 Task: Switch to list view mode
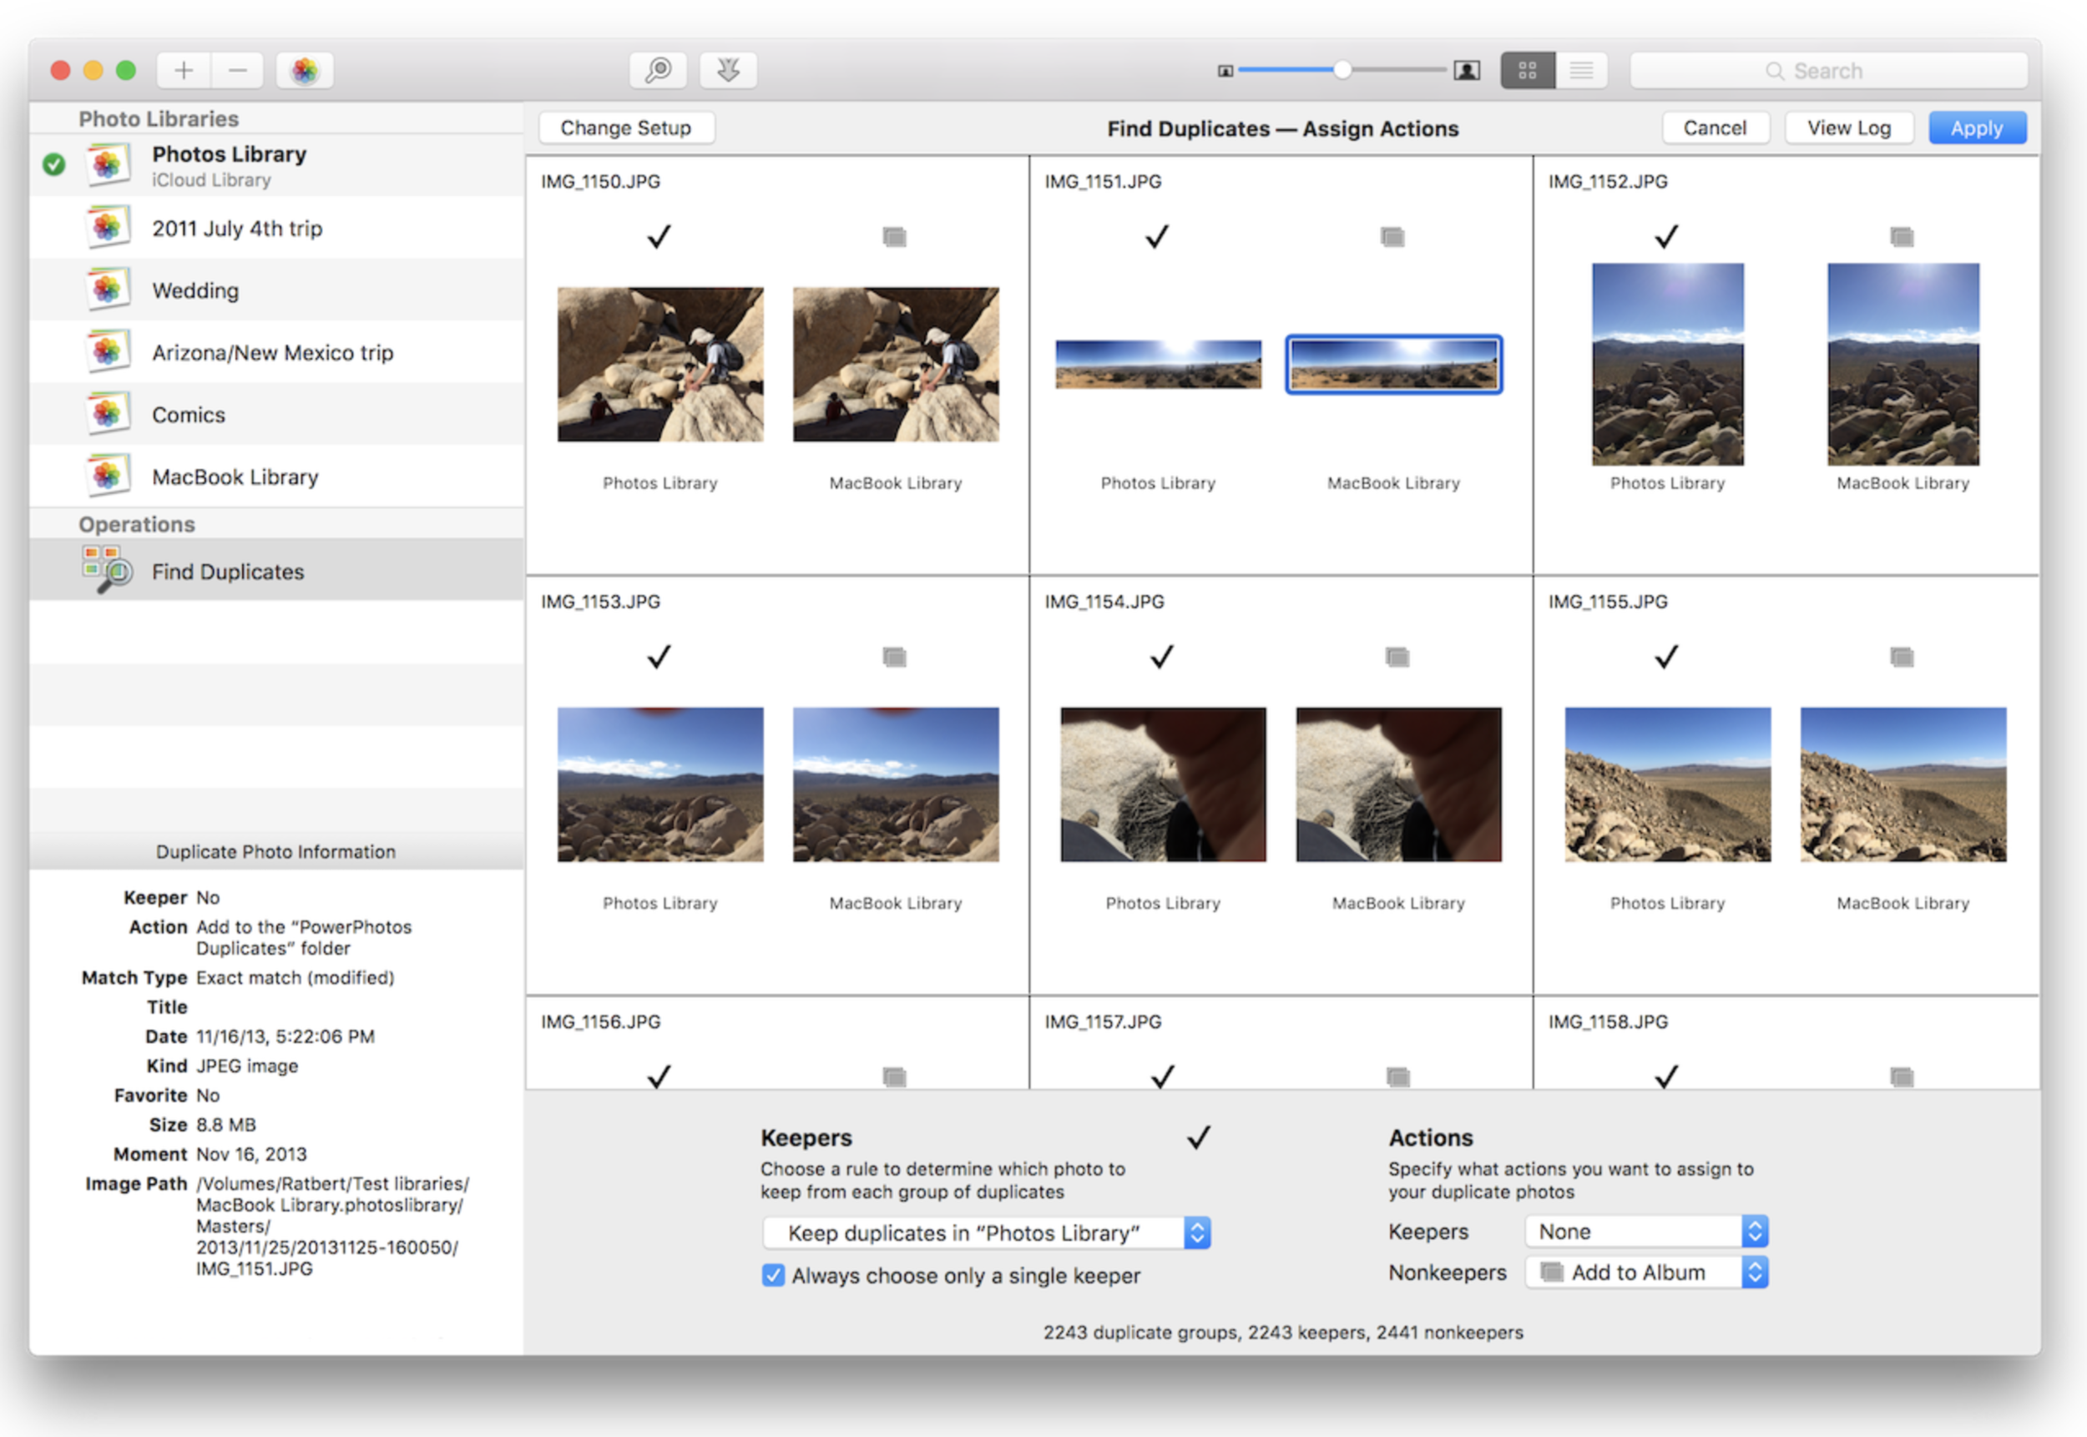1581,70
